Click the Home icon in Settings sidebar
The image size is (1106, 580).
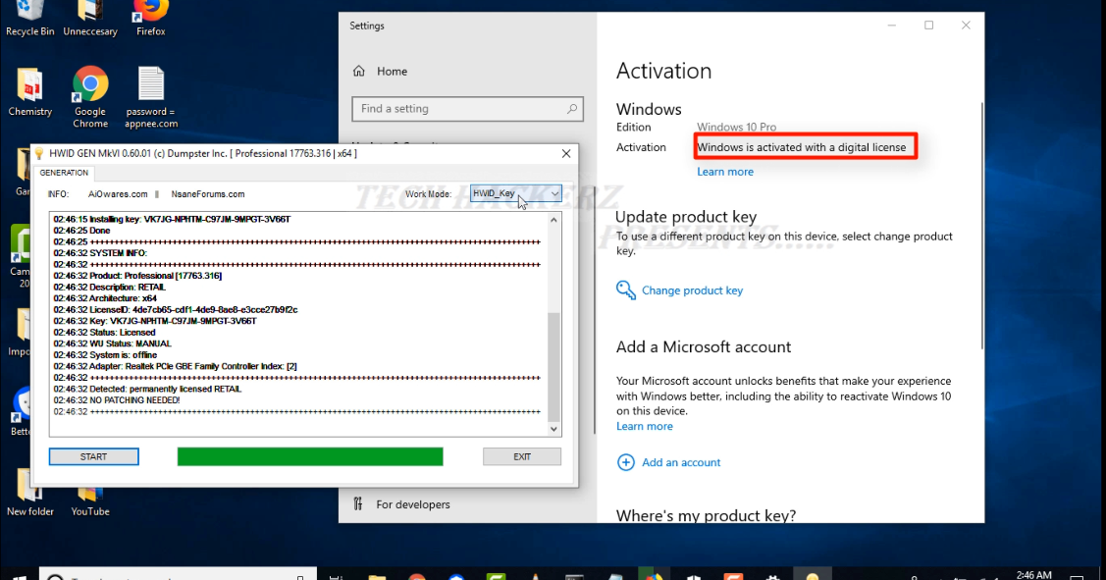(x=359, y=72)
